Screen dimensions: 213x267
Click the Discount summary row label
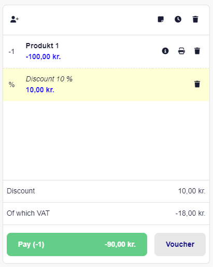click(21, 191)
